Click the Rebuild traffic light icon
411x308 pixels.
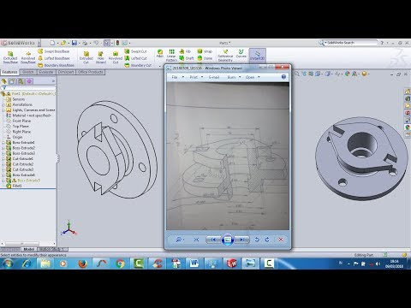point(117,43)
